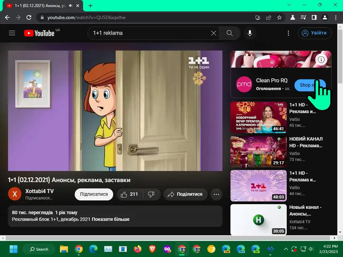Select the 1+1 (02.12.2021) browser tab
The image size is (343, 257).
pos(43,6)
